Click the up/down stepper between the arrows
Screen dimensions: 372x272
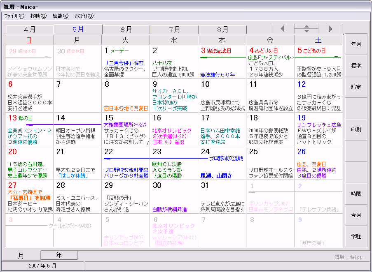tap(306, 29)
